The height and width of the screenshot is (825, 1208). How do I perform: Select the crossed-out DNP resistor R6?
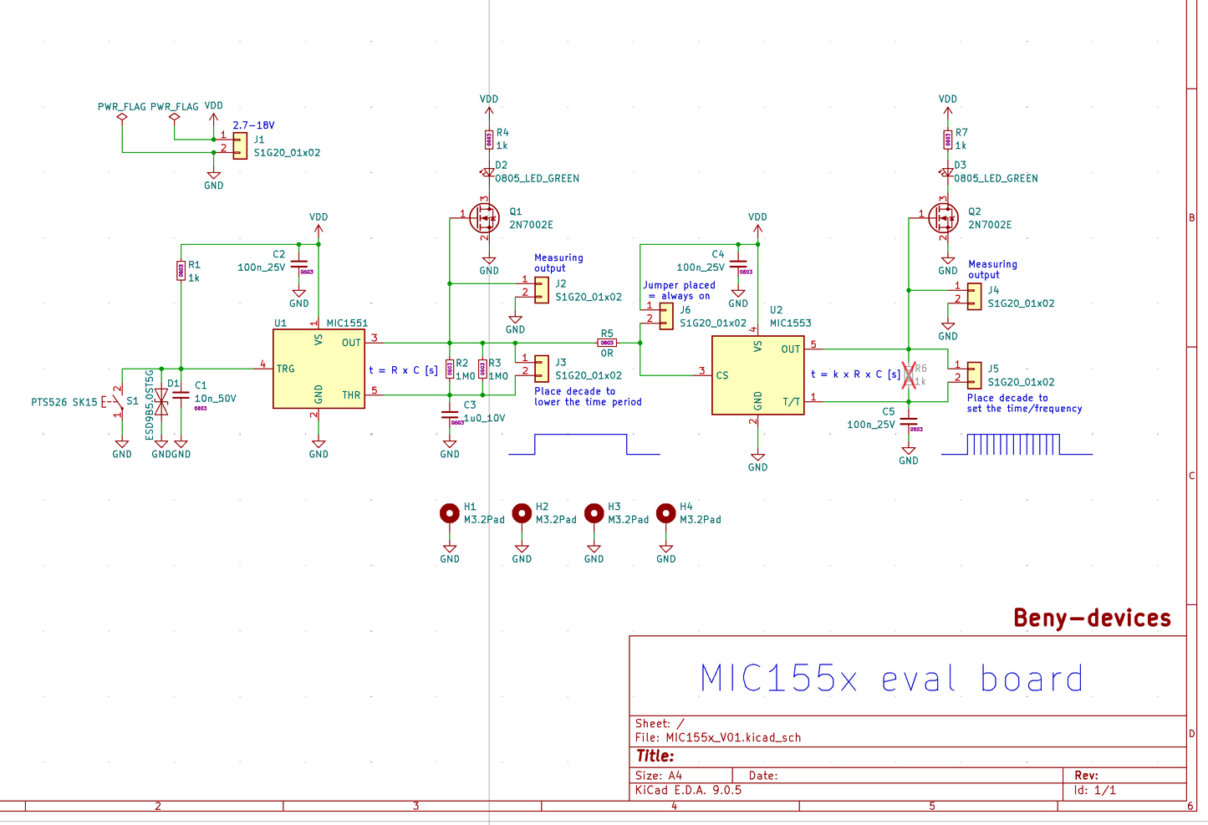[x=909, y=374]
